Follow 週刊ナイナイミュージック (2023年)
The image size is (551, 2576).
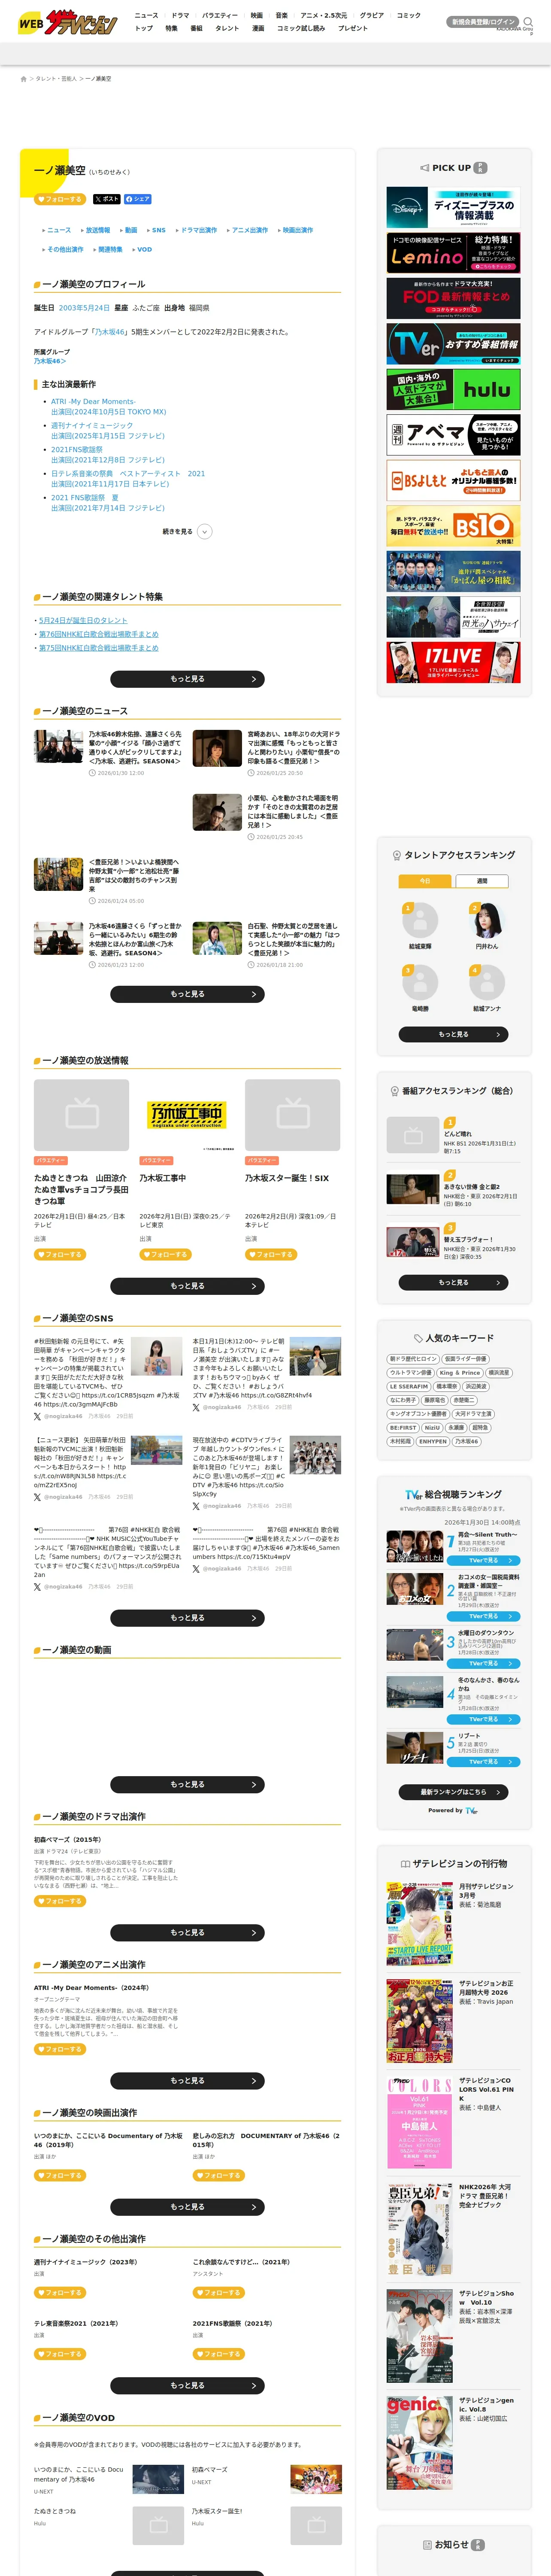click(60, 2293)
